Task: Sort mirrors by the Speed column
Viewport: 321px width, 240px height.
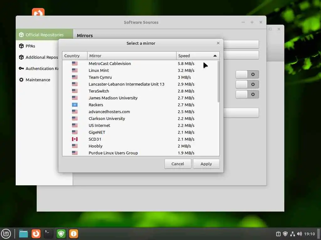Action: click(198, 56)
